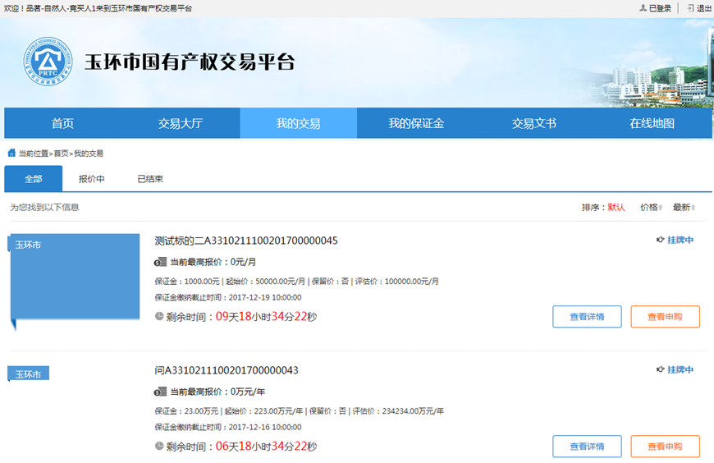Open the 交易大厅 navigation menu
Screen dimensions: 714x463
(x=181, y=123)
